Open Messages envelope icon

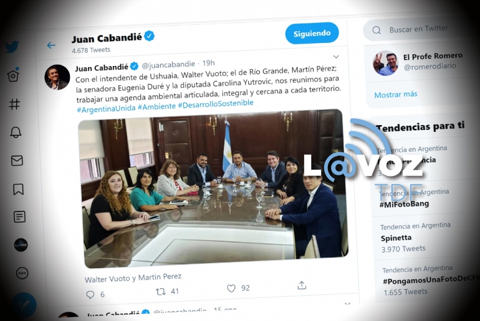17,160
